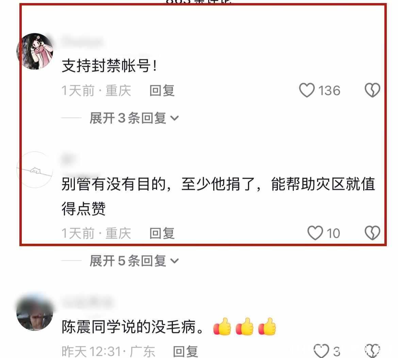Like the comment with 136 likes

coord(307,90)
